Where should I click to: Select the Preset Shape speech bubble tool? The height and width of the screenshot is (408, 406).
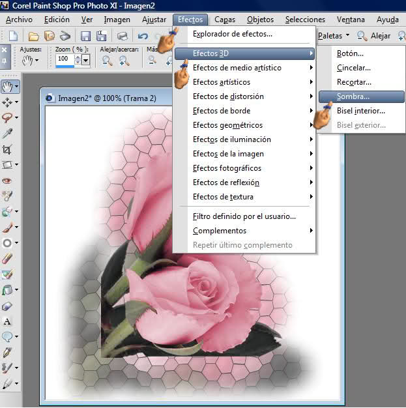pyautogui.click(x=7, y=337)
